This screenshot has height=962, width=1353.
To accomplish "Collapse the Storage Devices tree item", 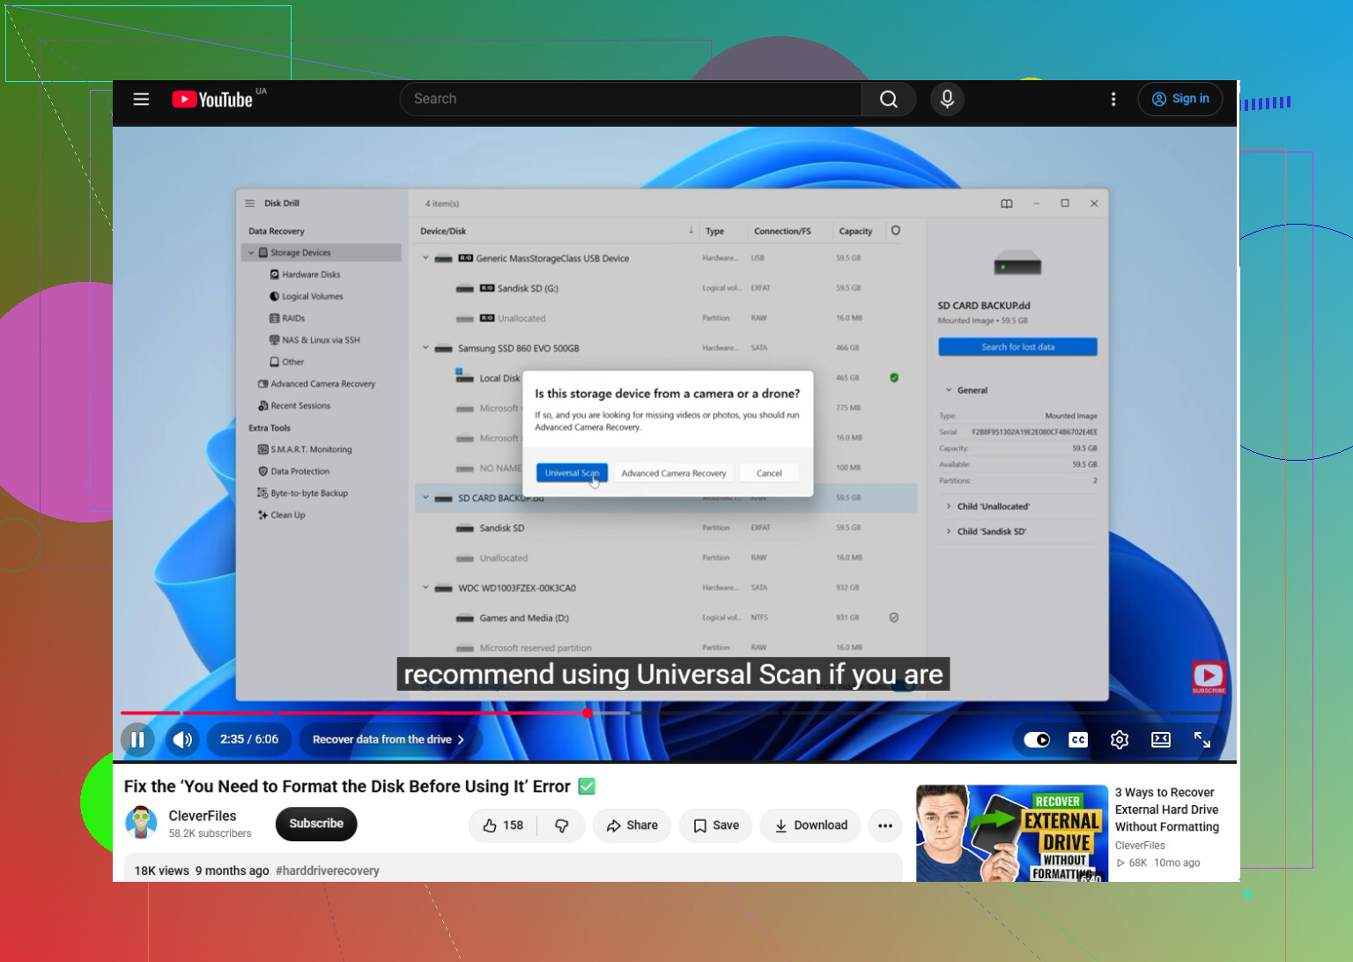I will [x=251, y=253].
